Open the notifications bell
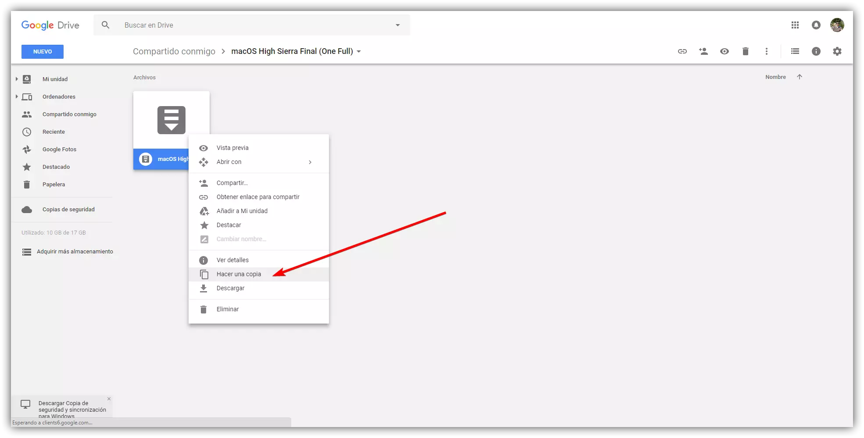The height and width of the screenshot is (438, 864). click(816, 25)
